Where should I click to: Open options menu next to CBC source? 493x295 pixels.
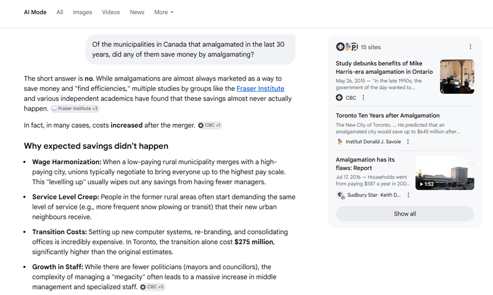[363, 98]
